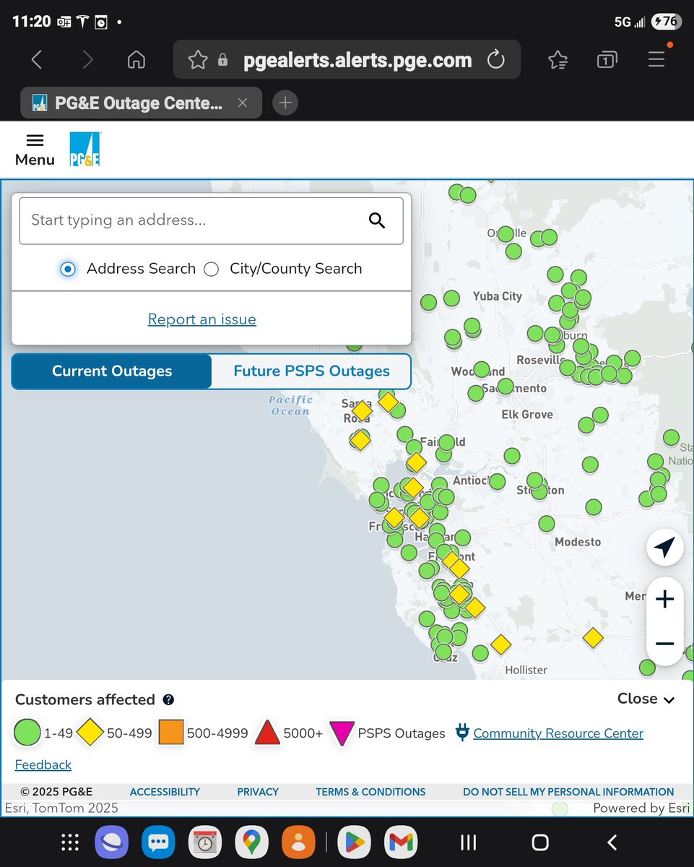Zoom out the map with minus
This screenshot has width=694, height=867.
[x=665, y=644]
